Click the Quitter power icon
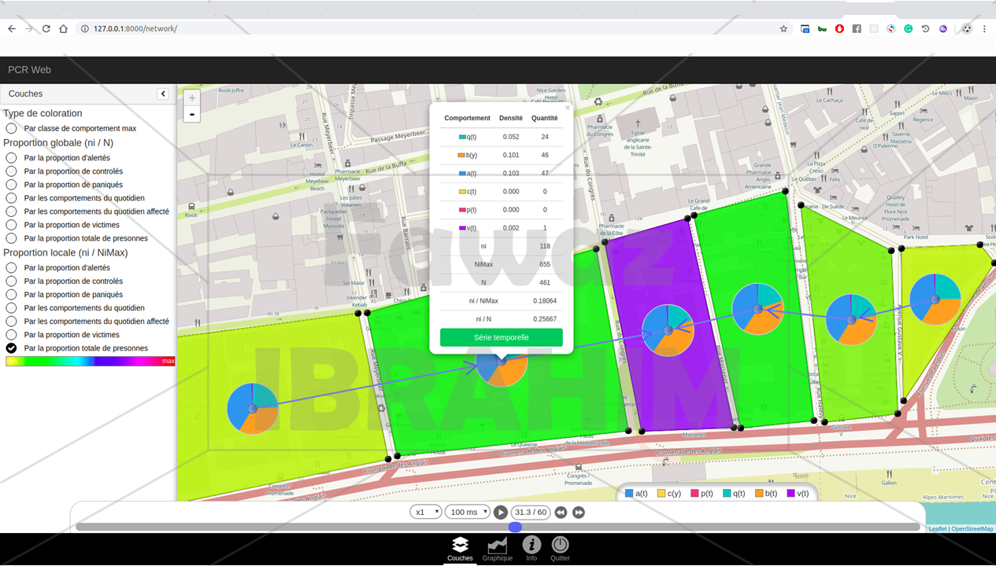Viewport: 996px width, 566px height. tap(560, 544)
